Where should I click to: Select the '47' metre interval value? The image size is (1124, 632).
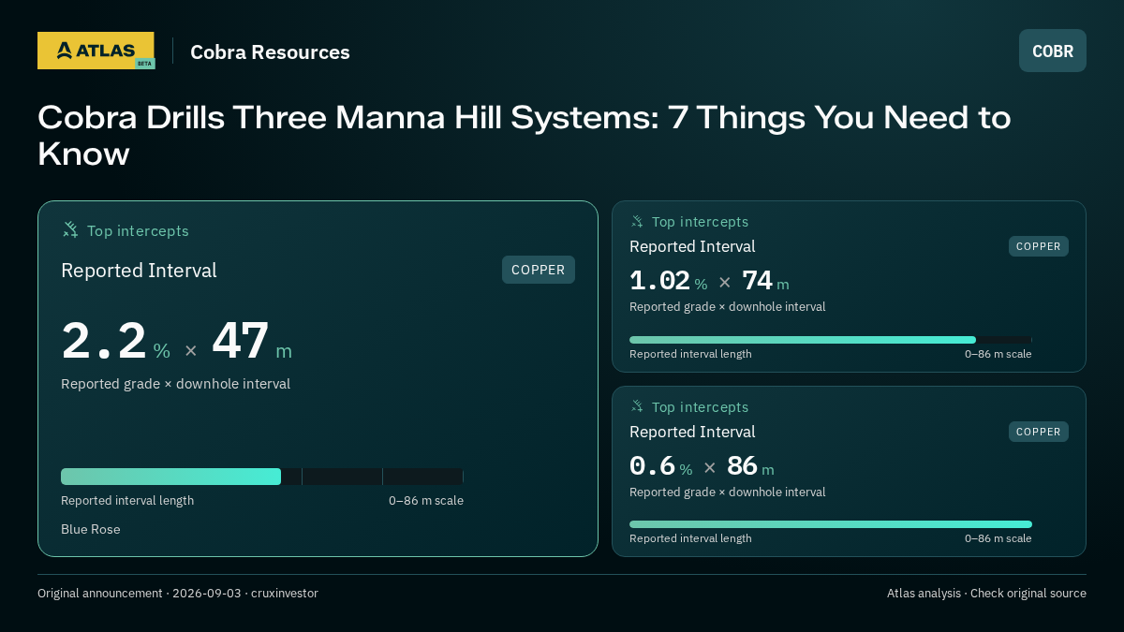[241, 341]
